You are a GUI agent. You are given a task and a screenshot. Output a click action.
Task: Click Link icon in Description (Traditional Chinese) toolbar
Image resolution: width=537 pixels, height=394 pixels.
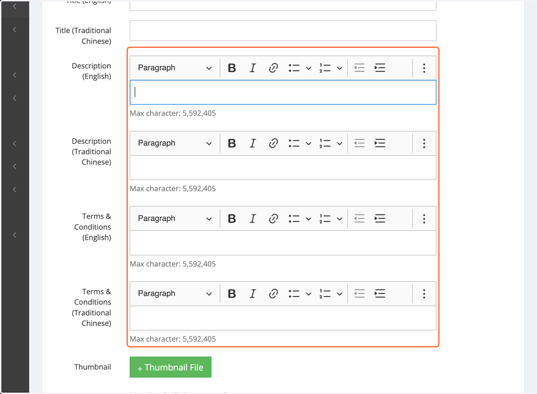pos(273,143)
